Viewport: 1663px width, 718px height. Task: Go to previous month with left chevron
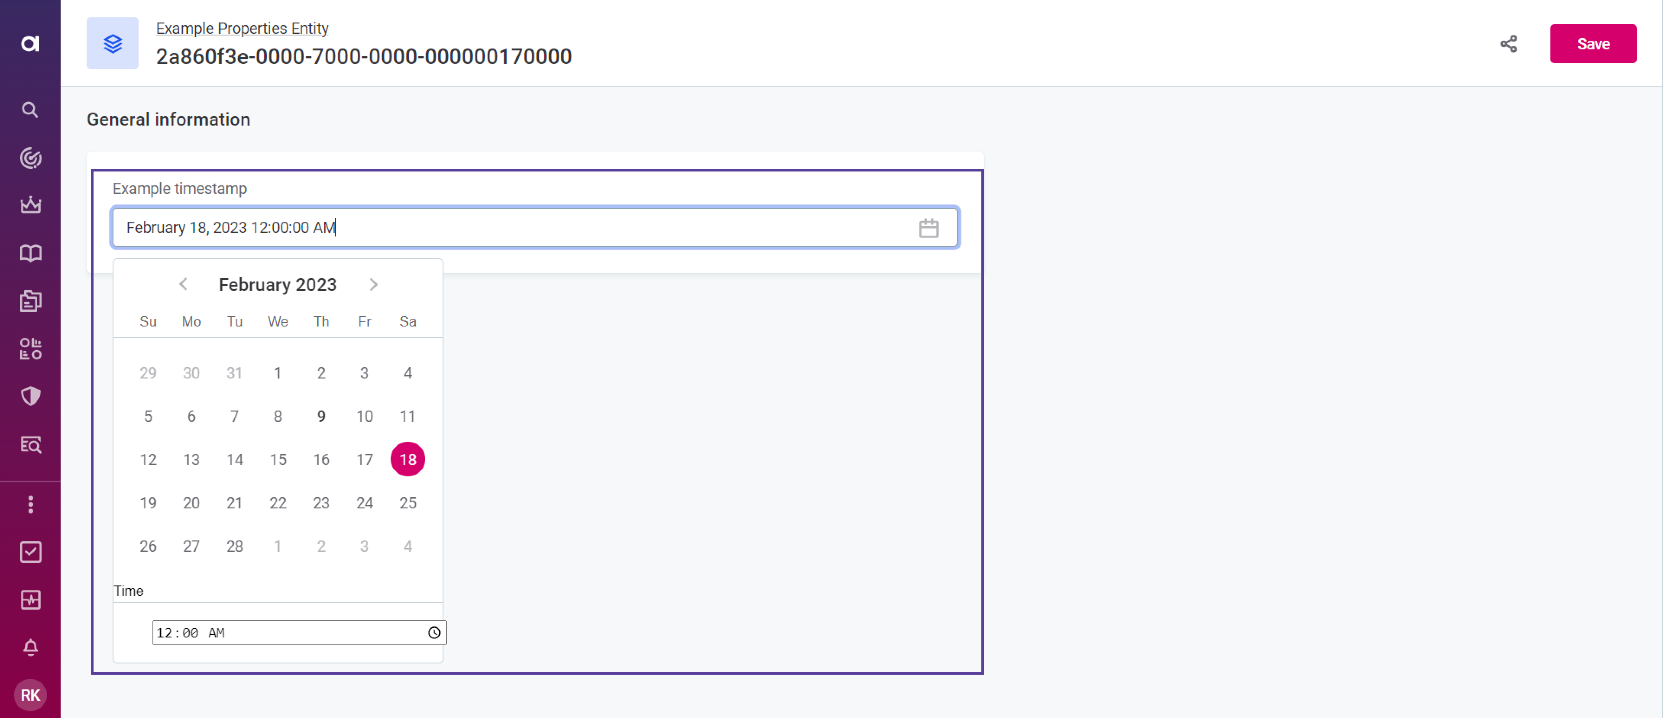pyautogui.click(x=183, y=284)
